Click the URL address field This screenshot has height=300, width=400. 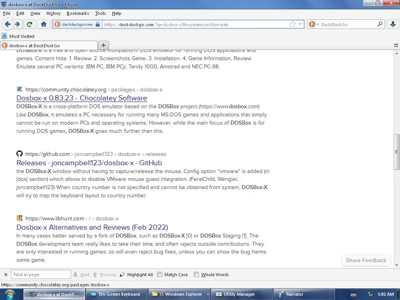point(195,25)
